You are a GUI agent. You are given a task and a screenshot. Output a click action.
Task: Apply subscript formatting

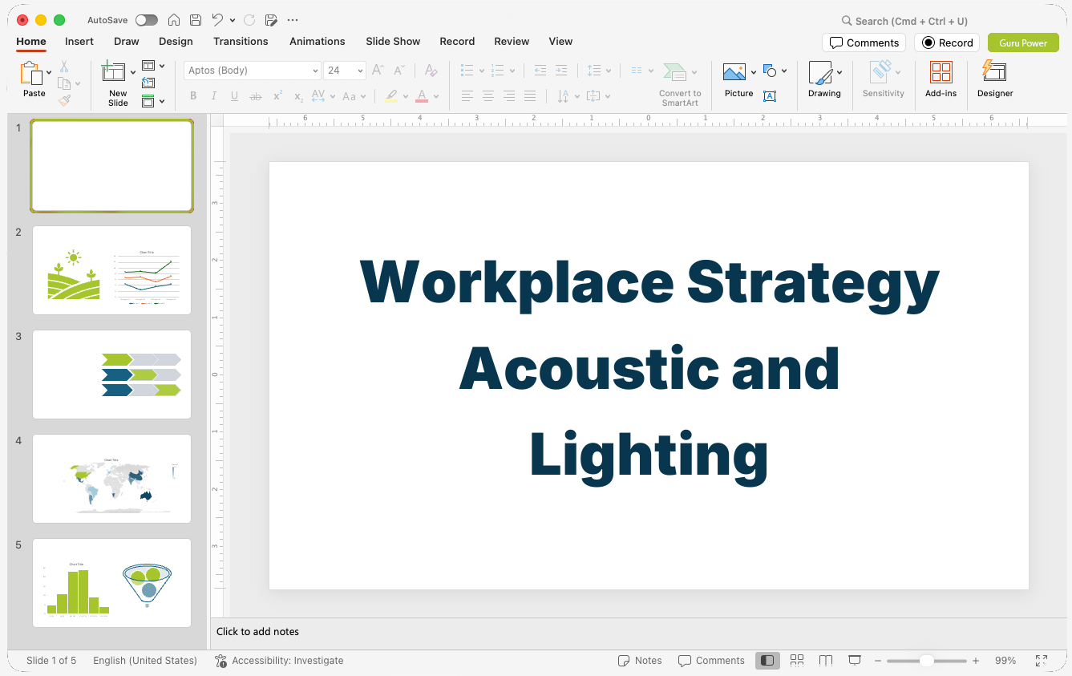click(298, 96)
